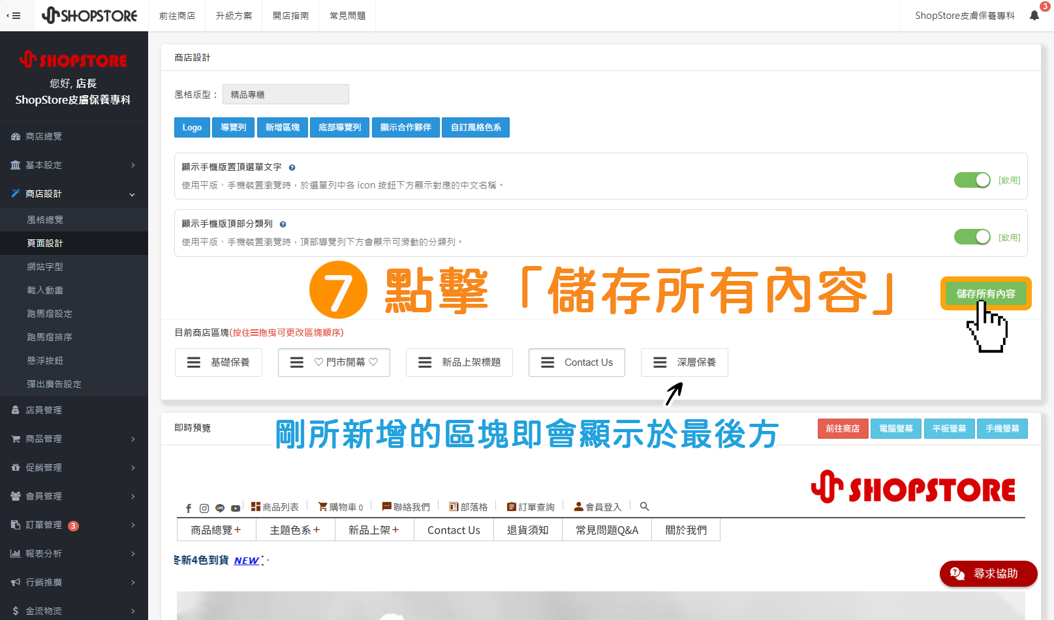This screenshot has width=1054, height=620.
Task: Click the 會員登入 user icon in preview
Action: [578, 507]
